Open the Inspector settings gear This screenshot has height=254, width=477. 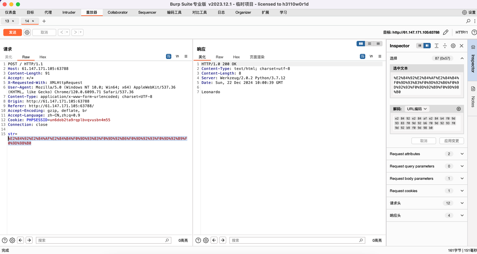click(453, 46)
